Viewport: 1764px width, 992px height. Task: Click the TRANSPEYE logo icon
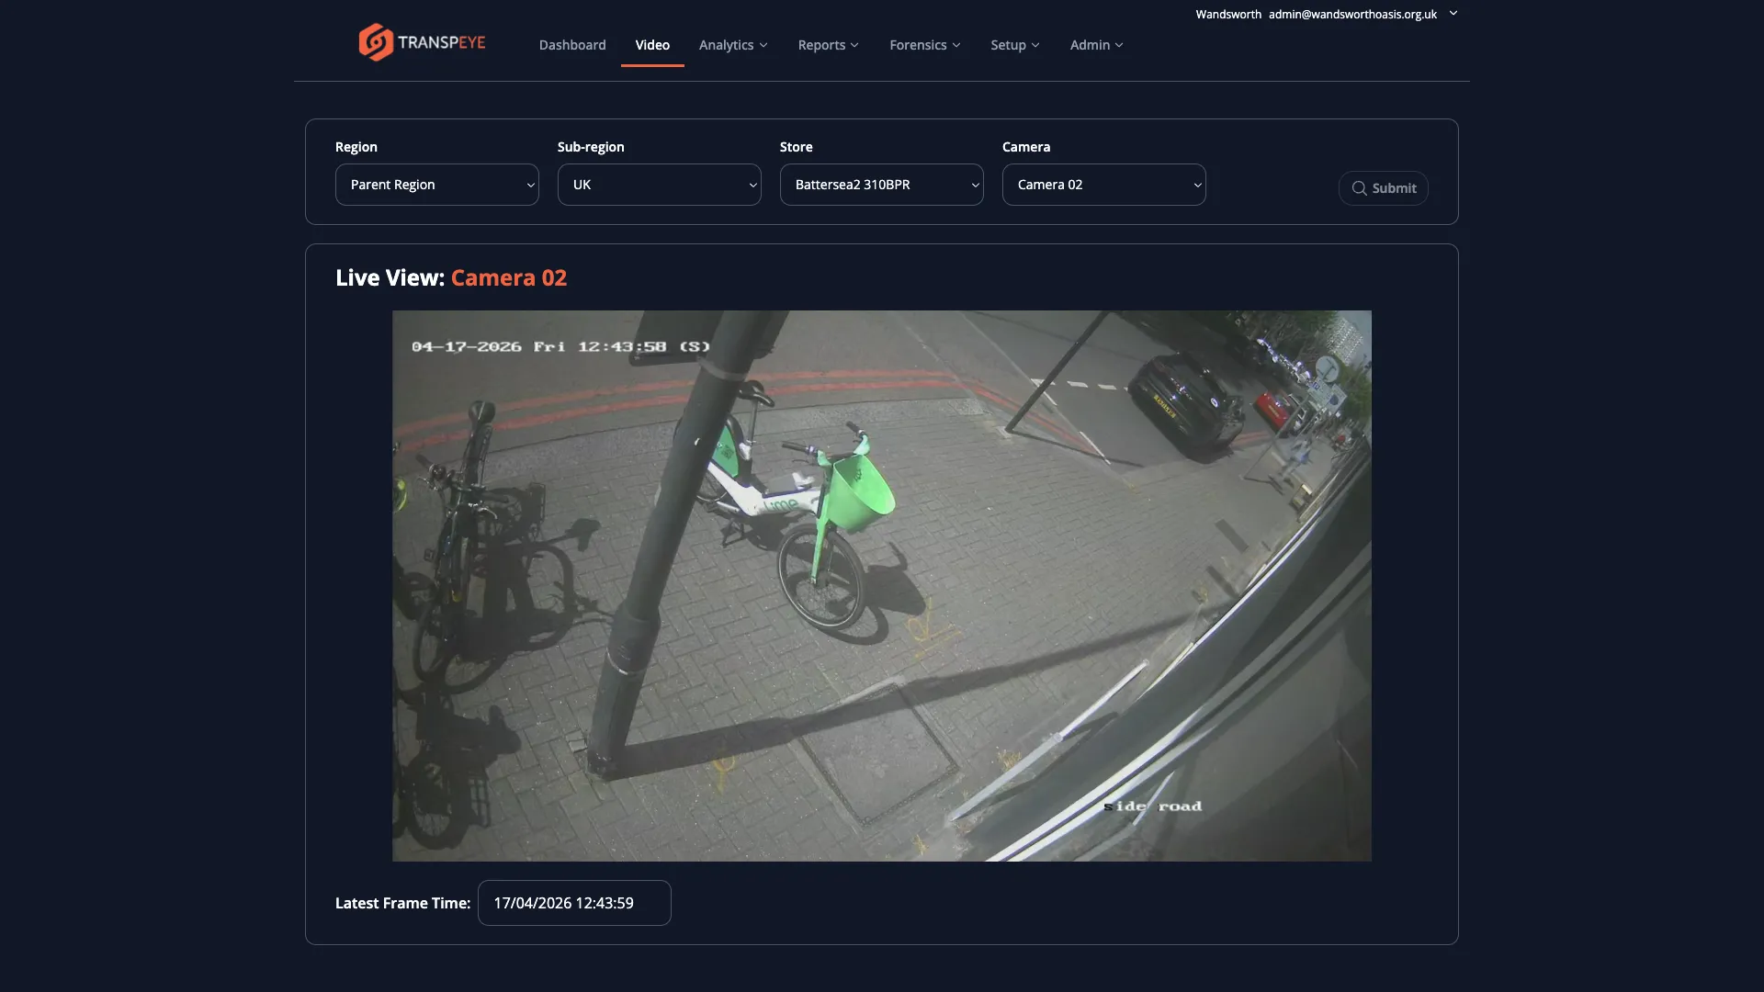(376, 41)
